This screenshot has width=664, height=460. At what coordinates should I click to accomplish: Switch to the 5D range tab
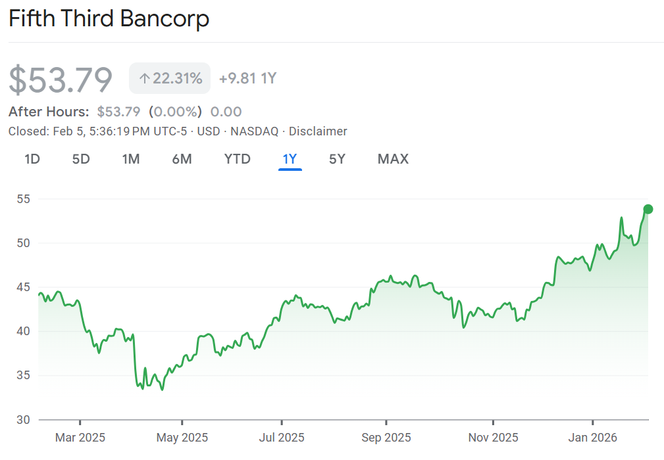click(x=80, y=159)
